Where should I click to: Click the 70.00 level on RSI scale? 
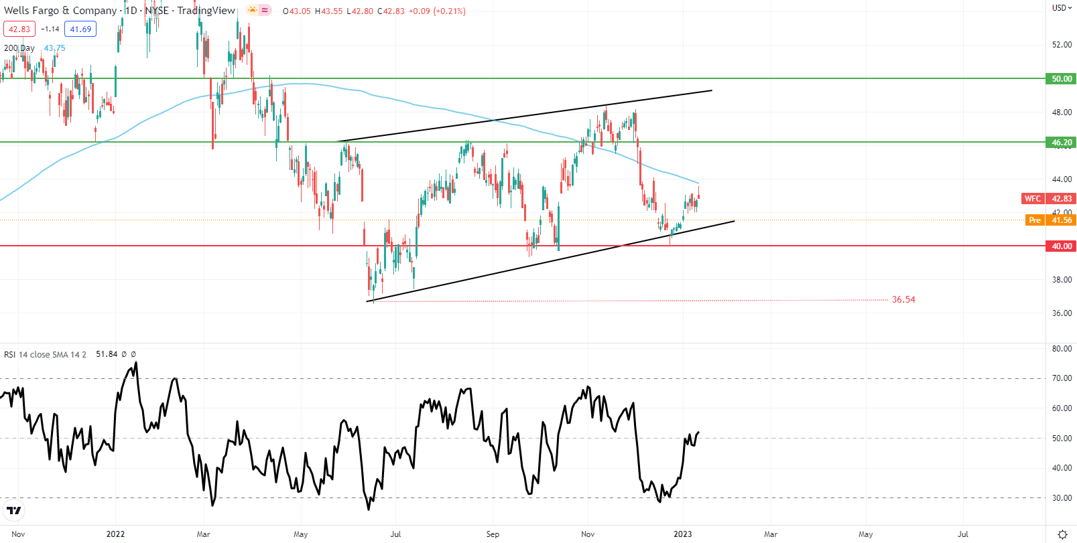[x=1062, y=378]
